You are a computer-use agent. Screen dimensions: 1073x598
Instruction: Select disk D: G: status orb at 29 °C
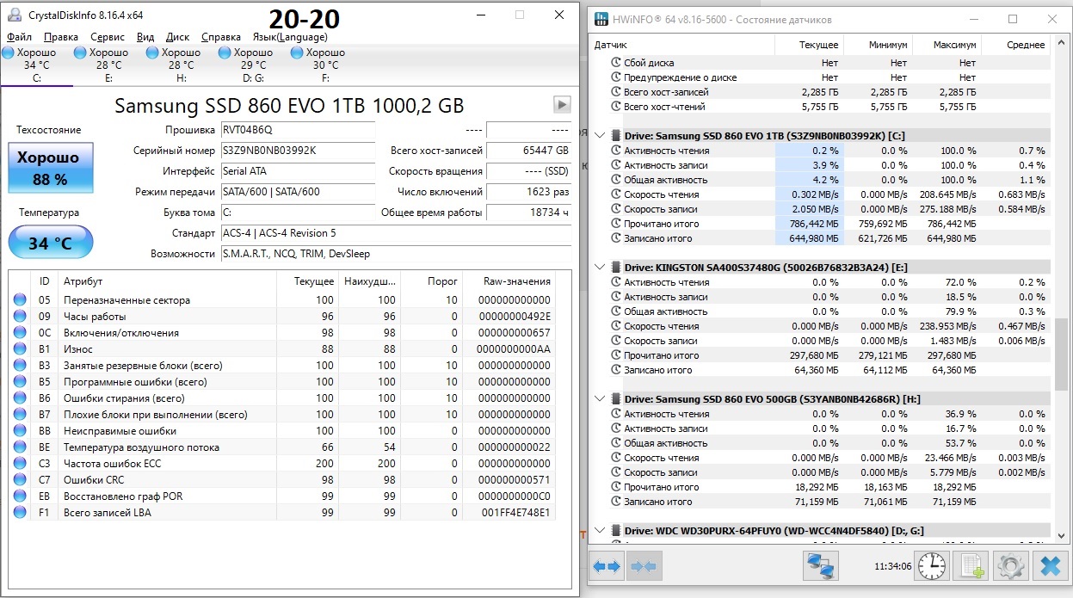coord(225,52)
